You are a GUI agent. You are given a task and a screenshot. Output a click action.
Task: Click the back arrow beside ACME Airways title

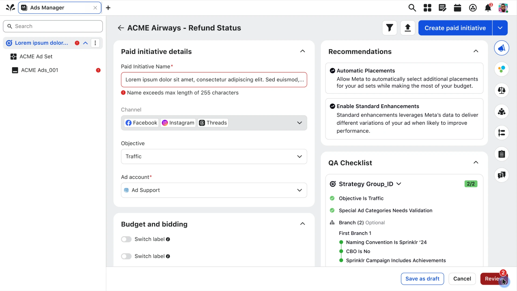pos(121,28)
